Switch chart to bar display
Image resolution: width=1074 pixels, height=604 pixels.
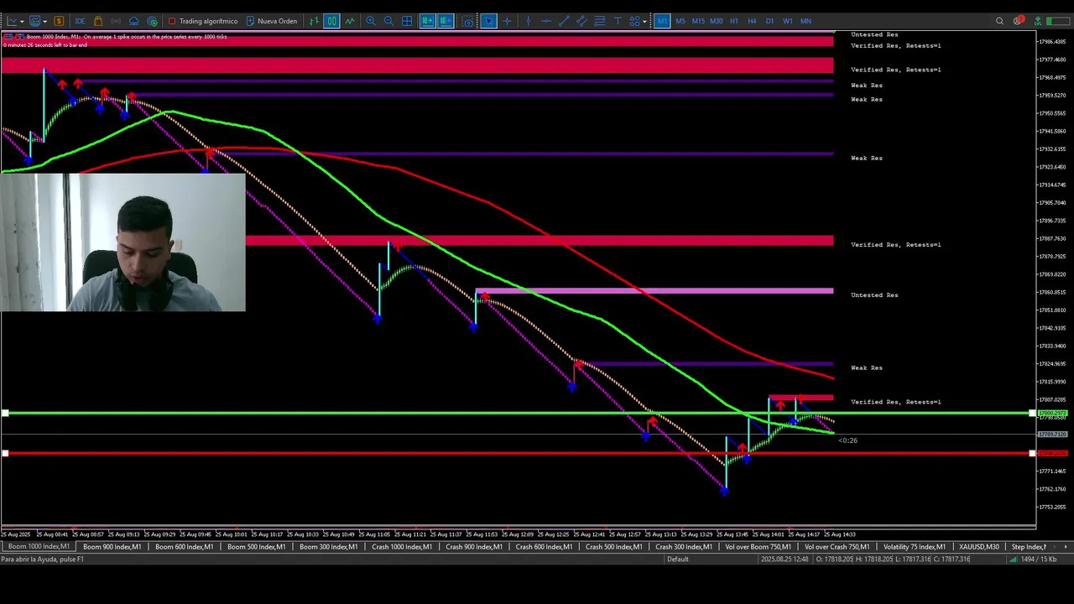314,21
